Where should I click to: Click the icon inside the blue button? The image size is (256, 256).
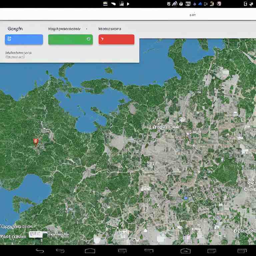(x=9, y=39)
